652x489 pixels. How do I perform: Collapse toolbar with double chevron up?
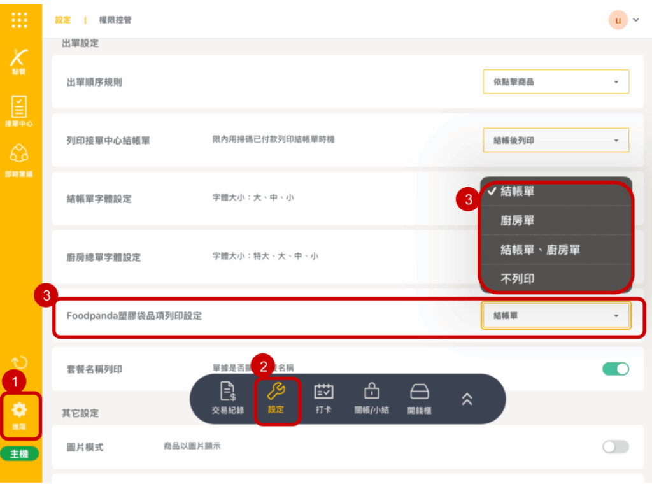467,399
